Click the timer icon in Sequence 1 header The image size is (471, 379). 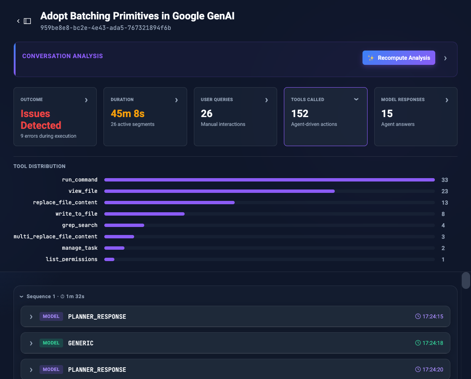coord(63,296)
